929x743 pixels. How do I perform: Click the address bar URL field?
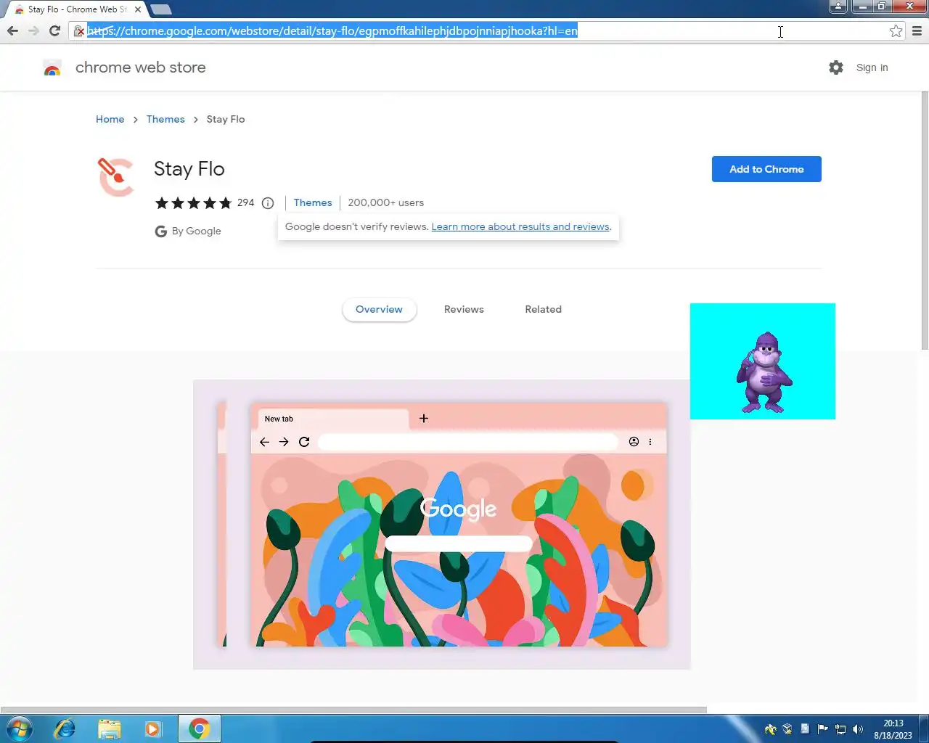click(x=479, y=30)
